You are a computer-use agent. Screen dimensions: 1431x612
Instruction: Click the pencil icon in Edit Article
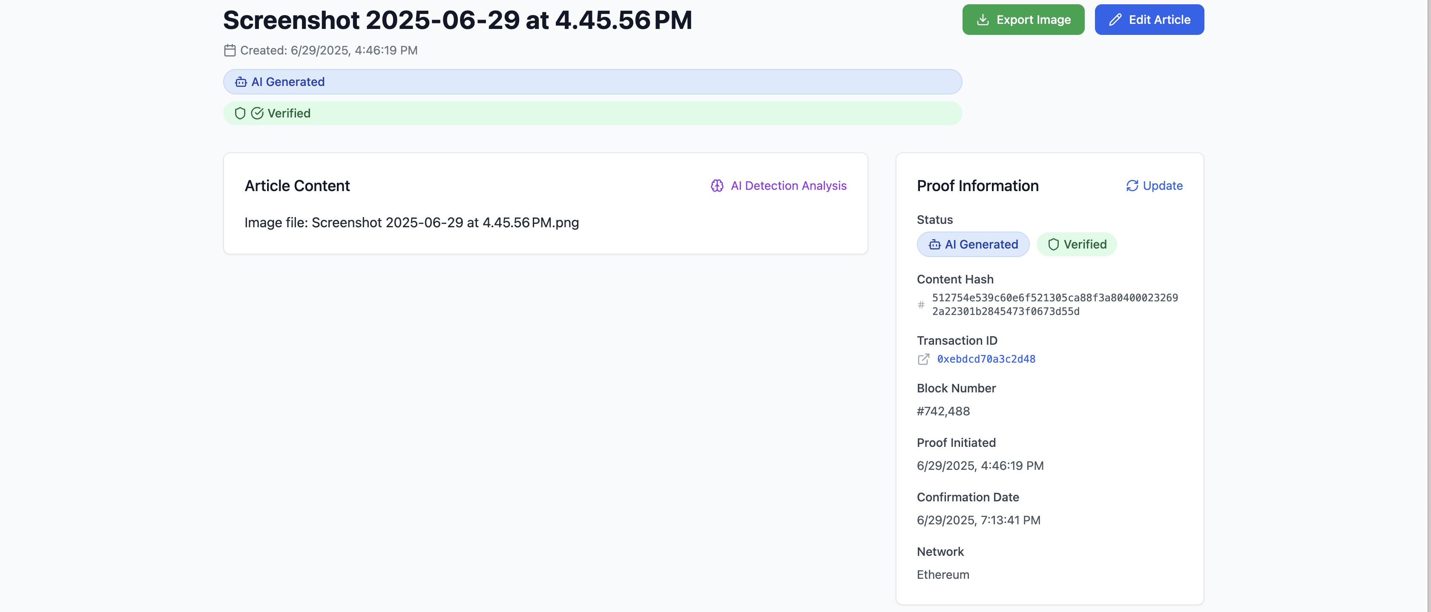[x=1115, y=20]
